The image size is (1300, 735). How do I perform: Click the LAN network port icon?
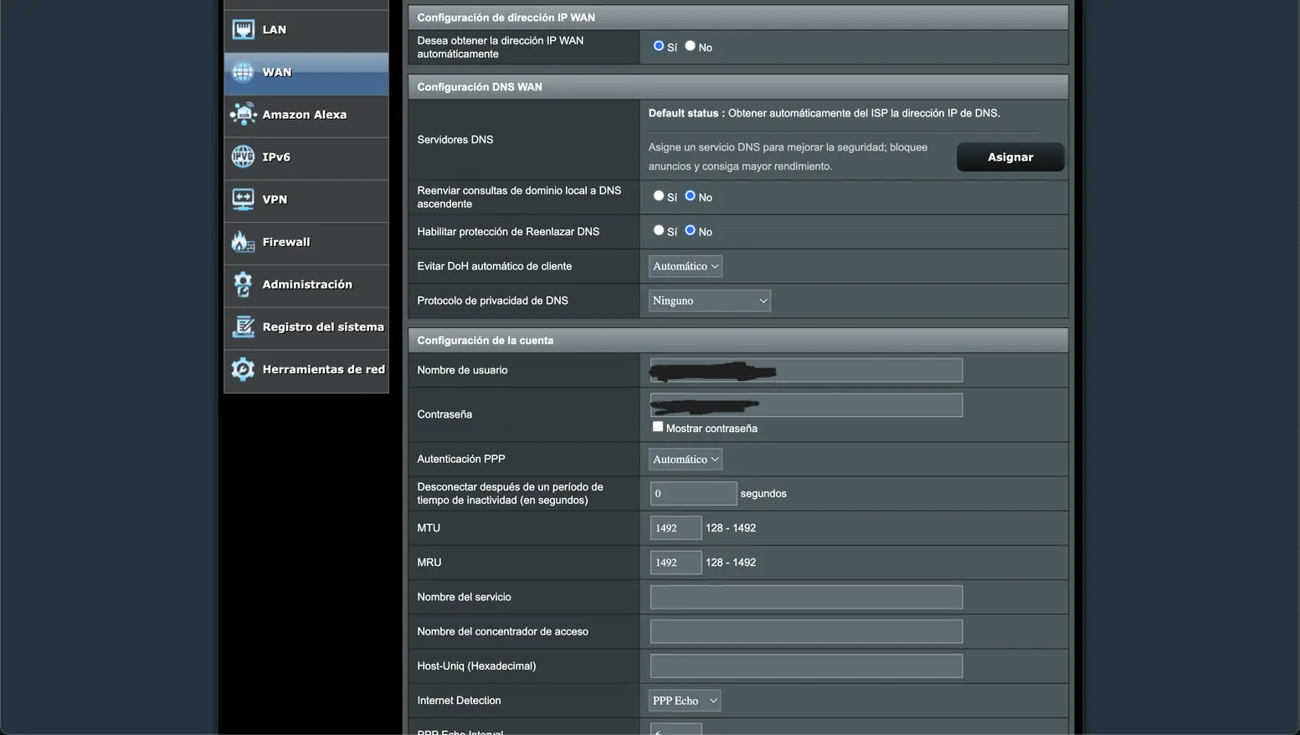(x=243, y=29)
